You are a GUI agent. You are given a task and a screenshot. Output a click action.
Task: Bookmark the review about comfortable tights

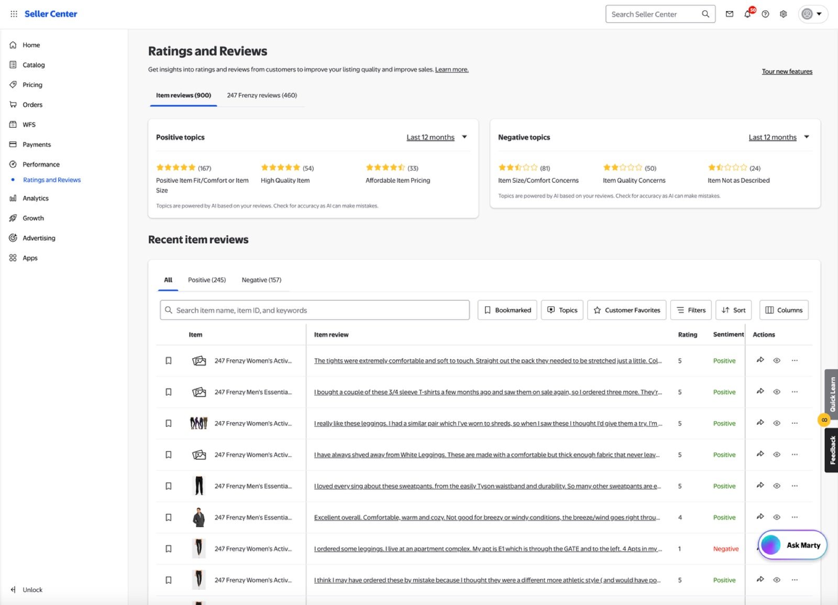point(169,361)
